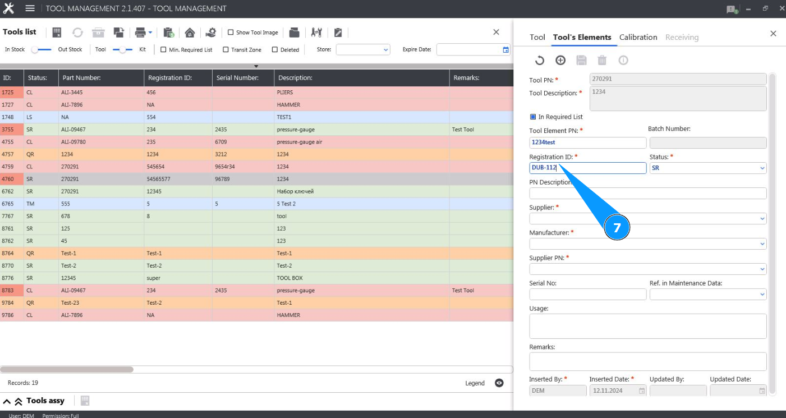The height and width of the screenshot is (418, 786).
Task: Enable the Show Tool Image checkbox
Action: coord(231,33)
